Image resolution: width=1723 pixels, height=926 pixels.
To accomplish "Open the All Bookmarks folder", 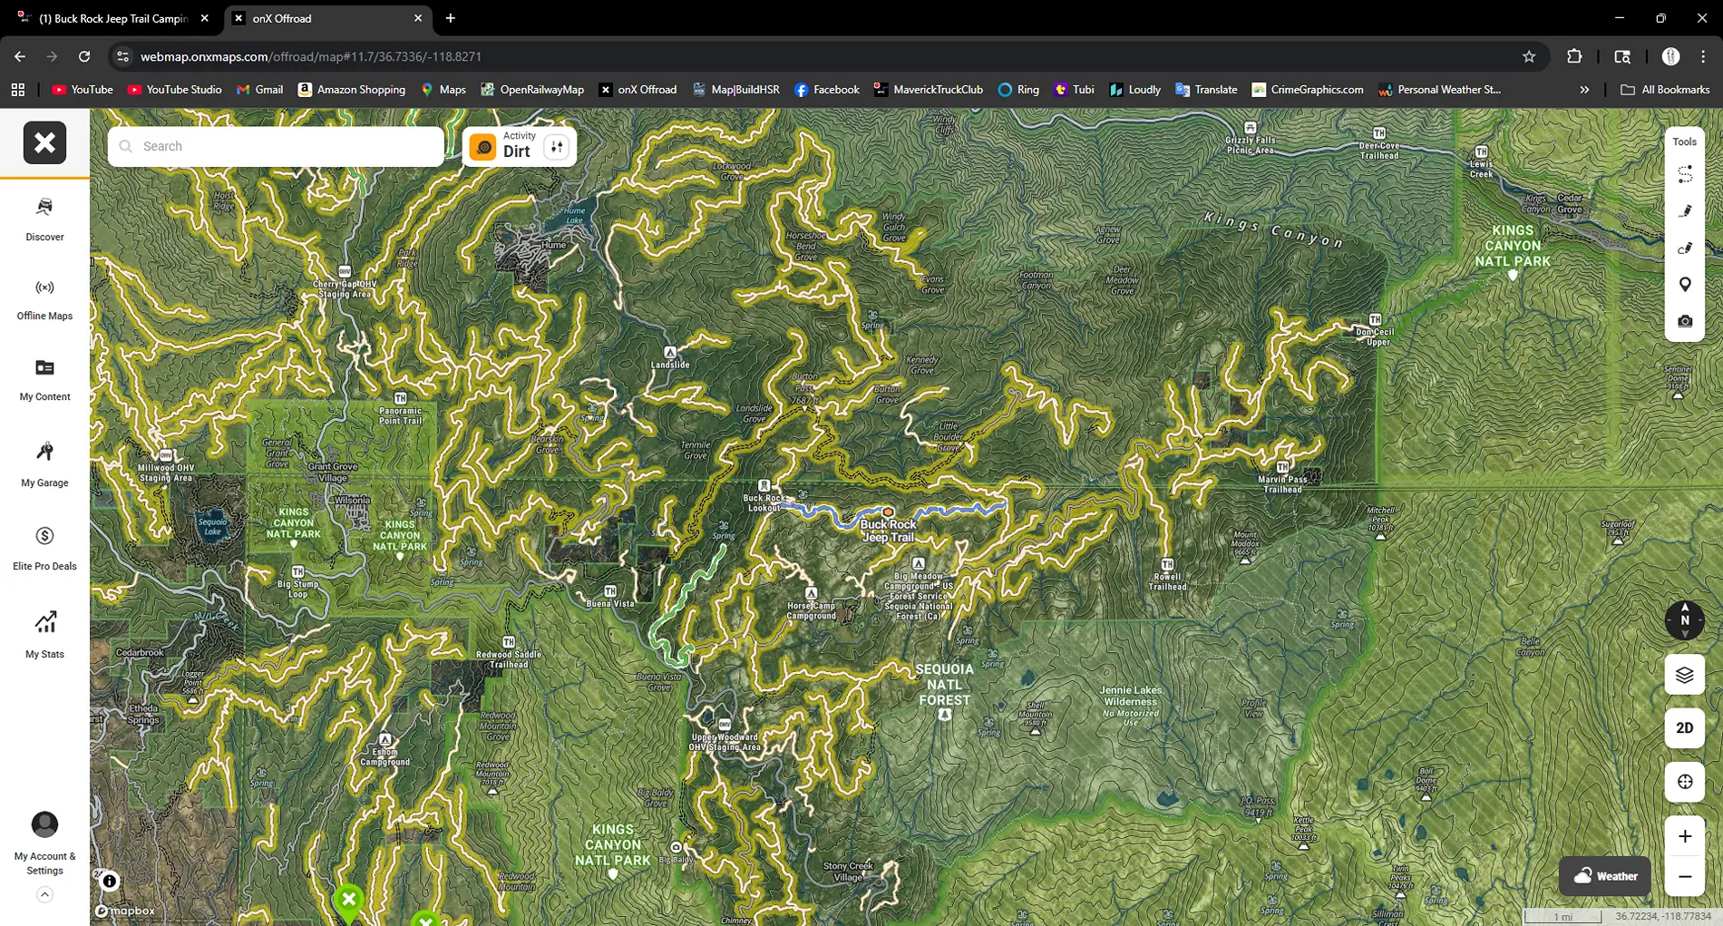I will [1665, 90].
